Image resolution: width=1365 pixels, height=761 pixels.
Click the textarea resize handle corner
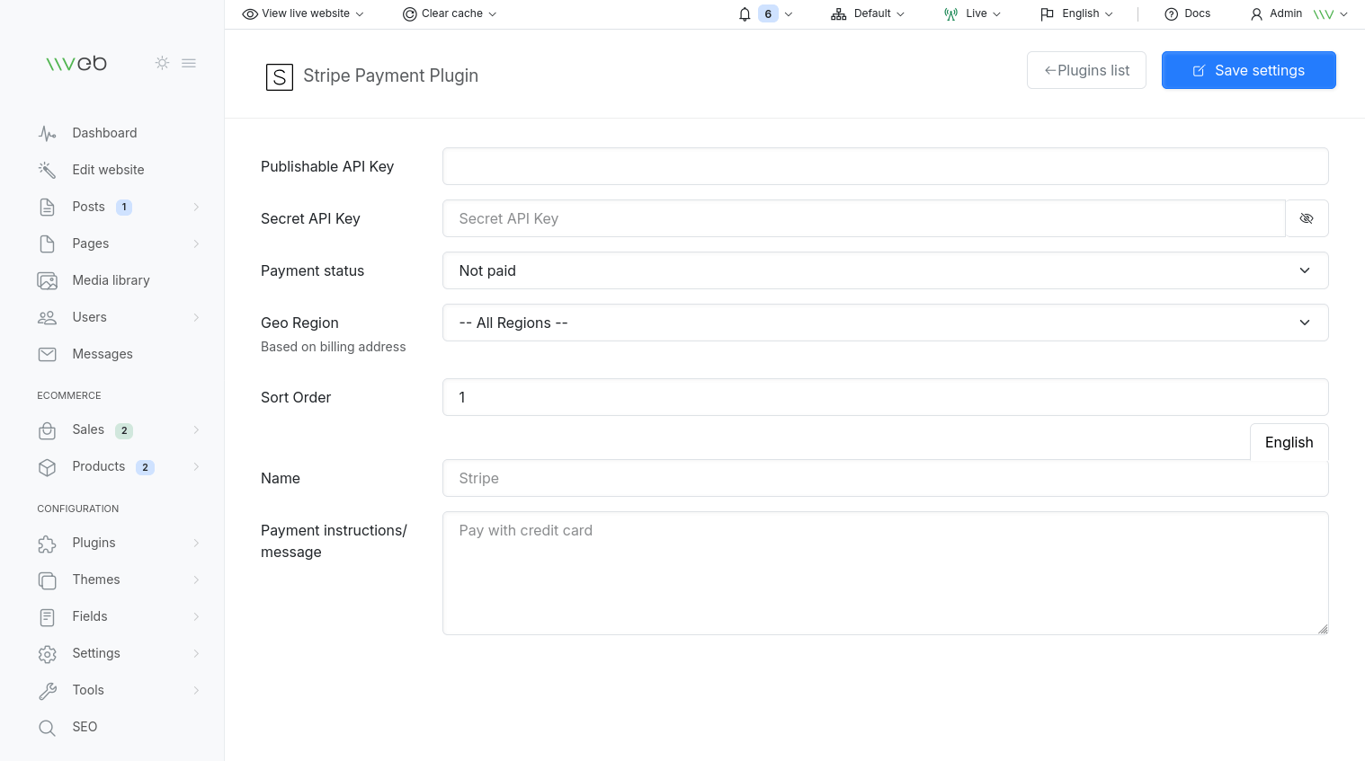point(1323,629)
